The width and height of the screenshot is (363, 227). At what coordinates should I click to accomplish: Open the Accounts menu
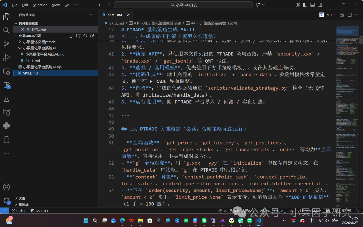[6, 187]
